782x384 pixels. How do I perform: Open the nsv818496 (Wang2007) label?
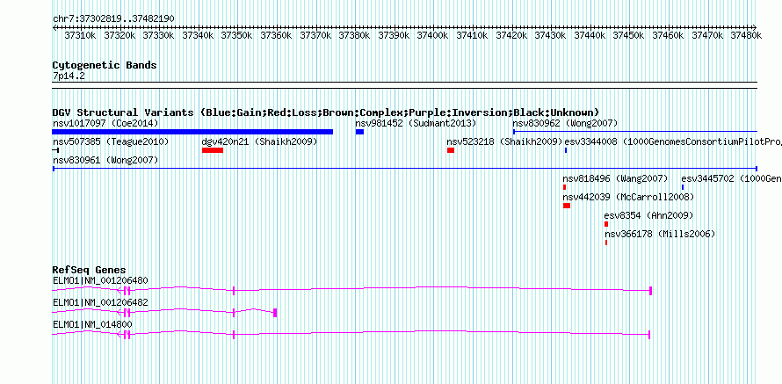(x=615, y=179)
